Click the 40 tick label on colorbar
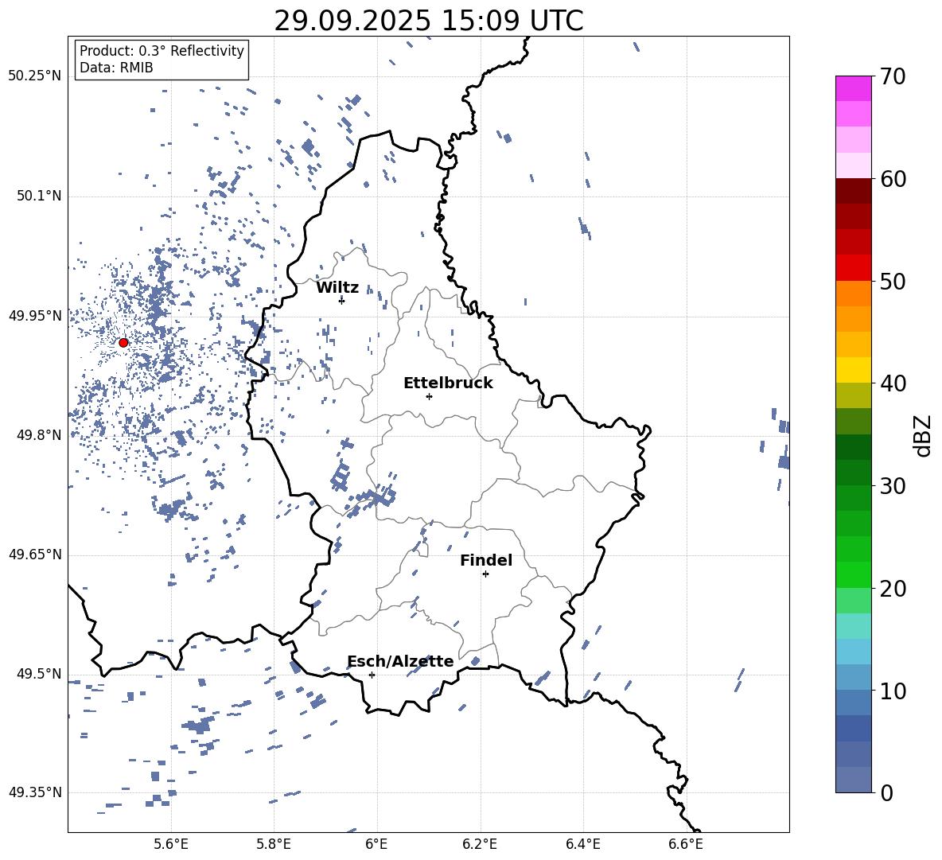Viewport: 942px width, 860px height. 893,383
